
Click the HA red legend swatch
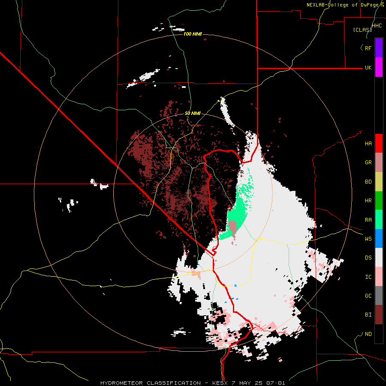pos(379,143)
